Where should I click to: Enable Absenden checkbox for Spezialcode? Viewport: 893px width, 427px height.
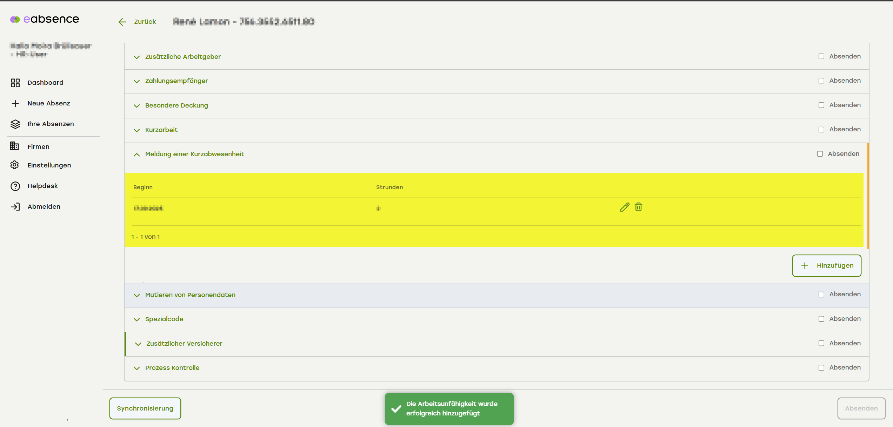pos(821,319)
